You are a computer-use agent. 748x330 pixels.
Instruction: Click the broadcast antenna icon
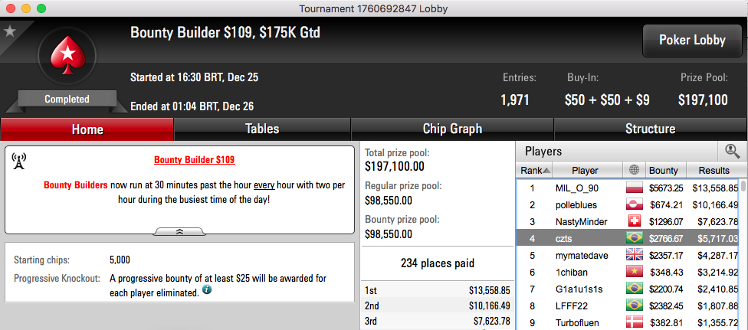pyautogui.click(x=19, y=161)
